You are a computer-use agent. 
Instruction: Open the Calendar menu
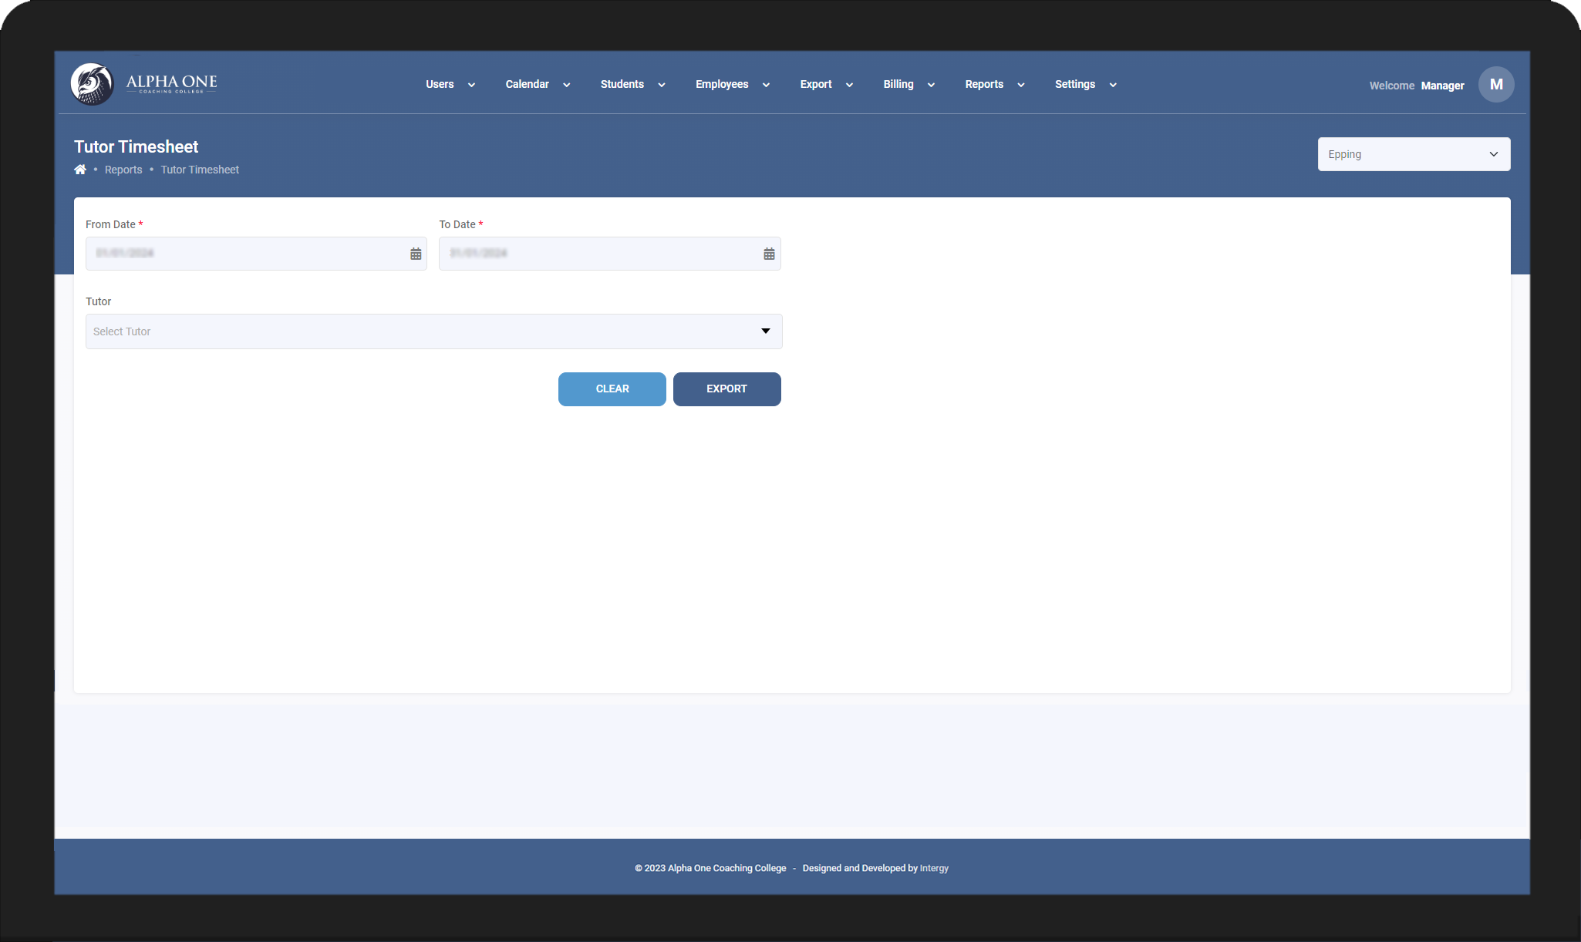[x=528, y=84]
